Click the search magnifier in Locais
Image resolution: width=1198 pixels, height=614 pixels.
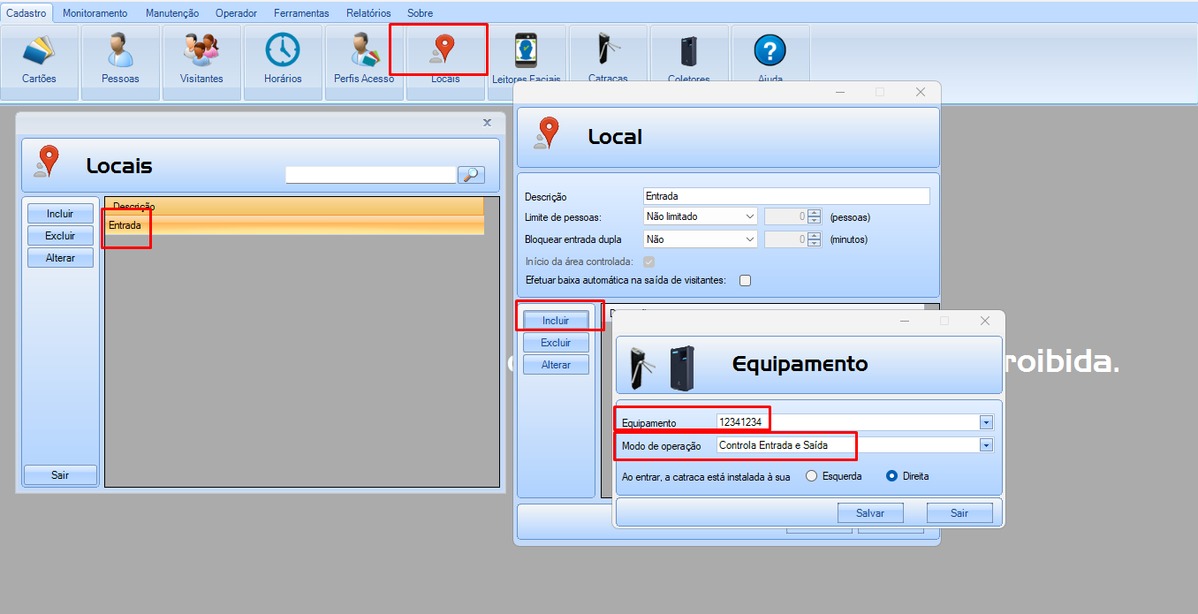coord(471,175)
